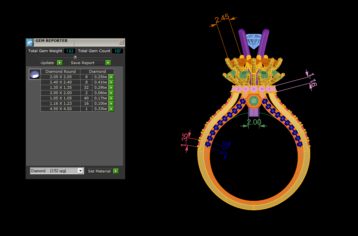
Task: Click the green arrow on the 1.35 X 1.35 row
Action: click(x=111, y=87)
